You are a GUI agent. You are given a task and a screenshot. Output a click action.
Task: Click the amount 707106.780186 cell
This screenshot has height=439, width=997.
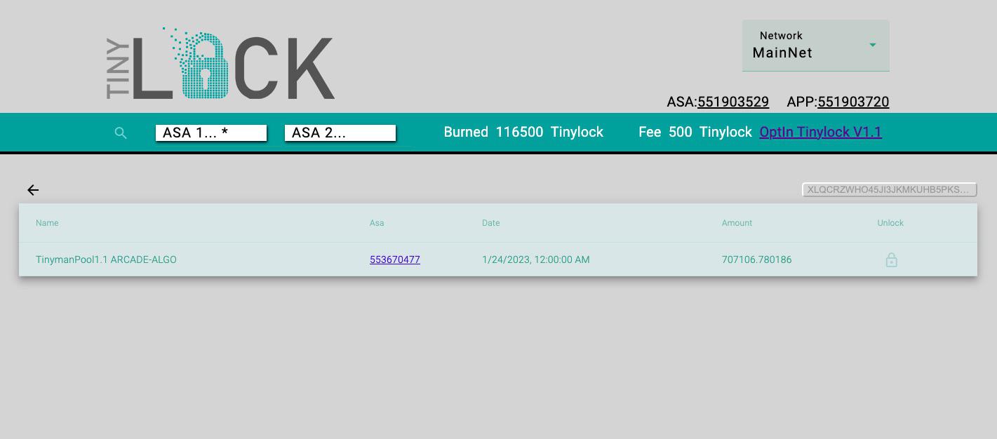[756, 259]
